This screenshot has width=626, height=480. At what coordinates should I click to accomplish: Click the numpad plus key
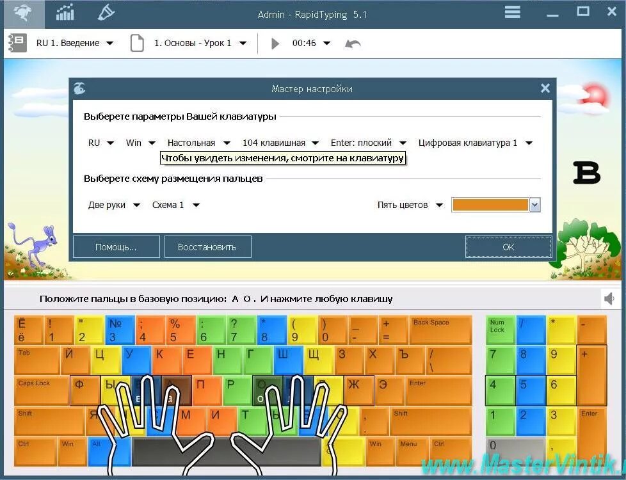[x=591, y=376]
